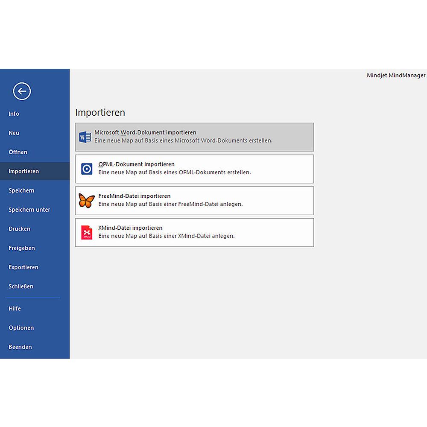The height and width of the screenshot is (427, 427).
Task: Click the XMind file icon
Action: pyautogui.click(x=87, y=233)
